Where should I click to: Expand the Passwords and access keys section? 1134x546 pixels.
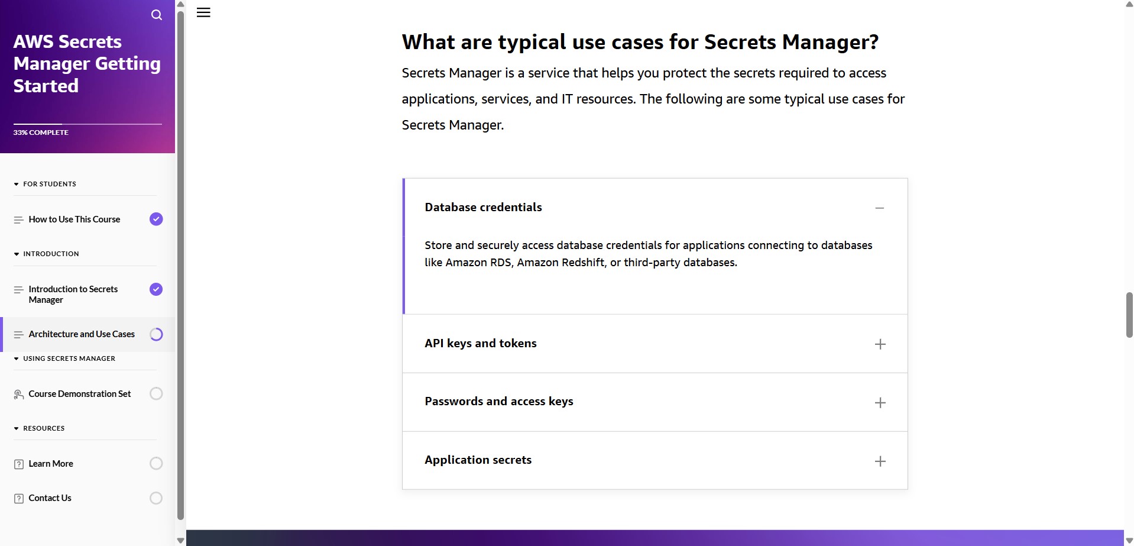coord(880,403)
